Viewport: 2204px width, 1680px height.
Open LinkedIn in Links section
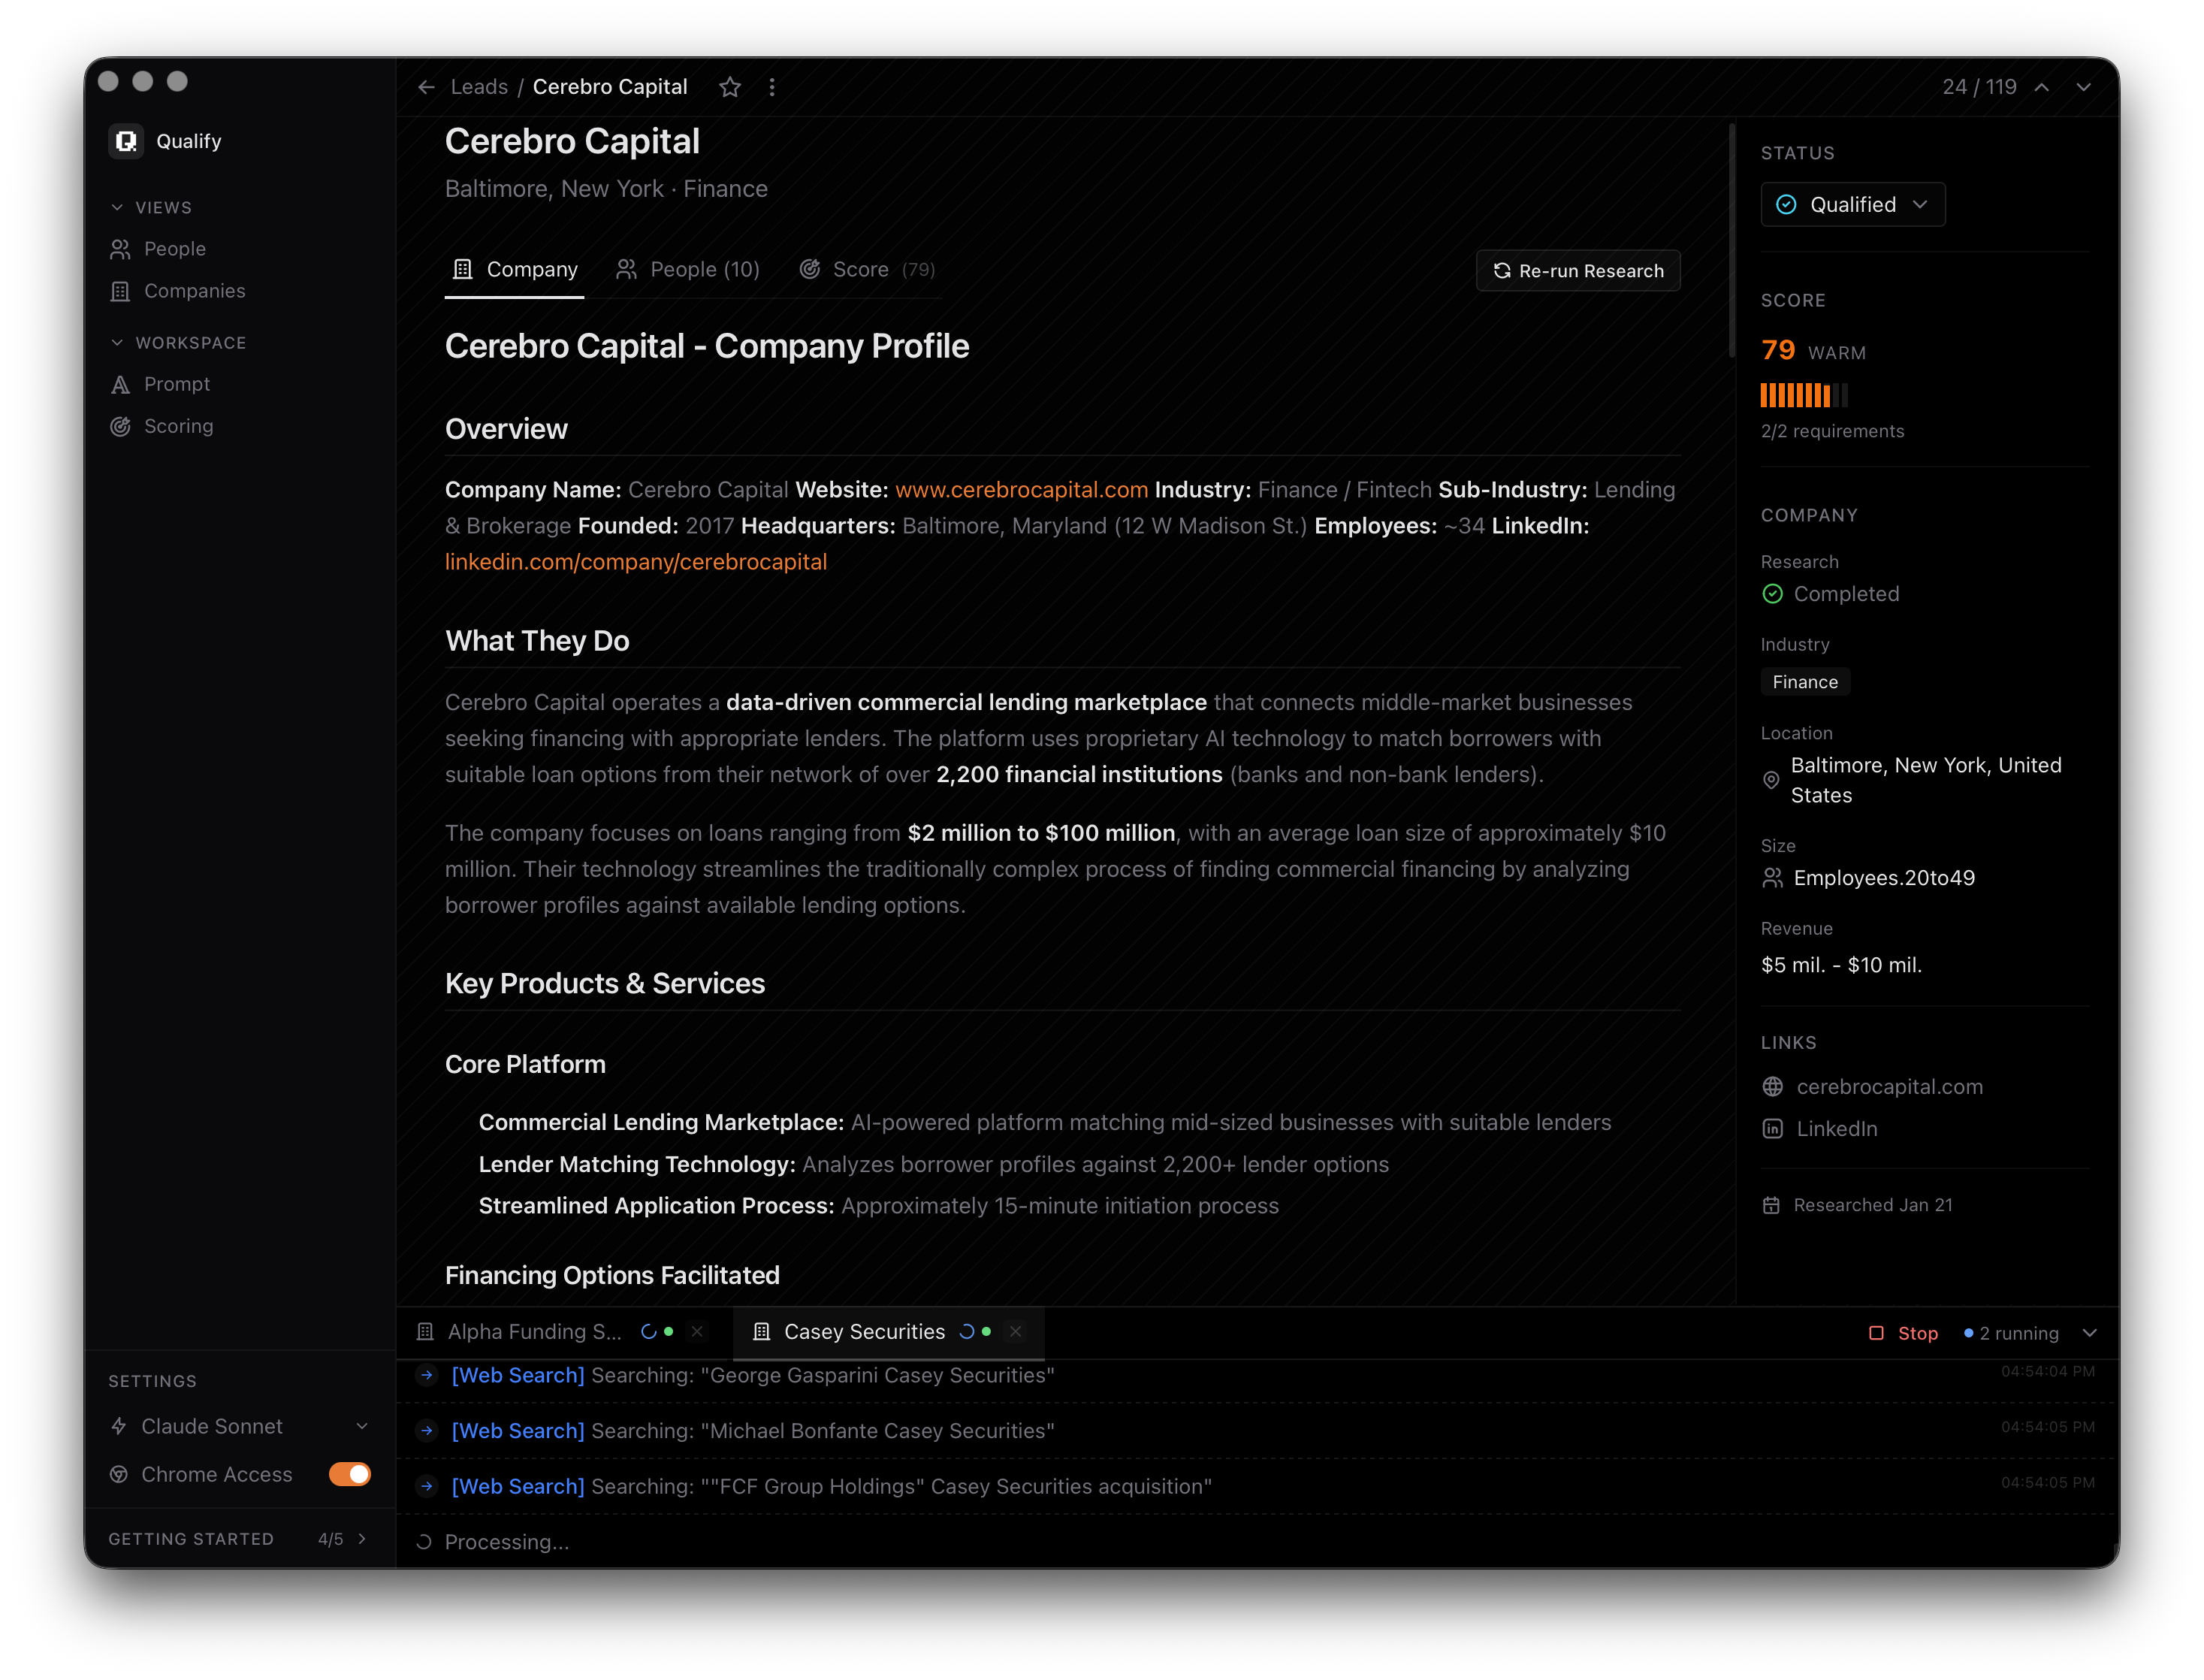[1836, 1129]
